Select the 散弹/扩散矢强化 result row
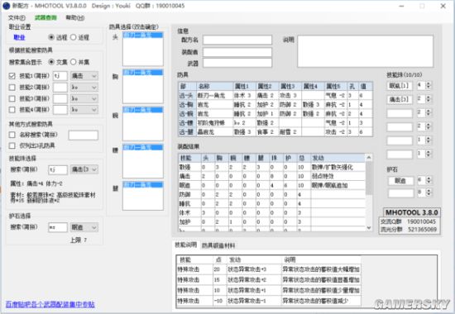The width and height of the screenshot is (455, 314). point(271,167)
